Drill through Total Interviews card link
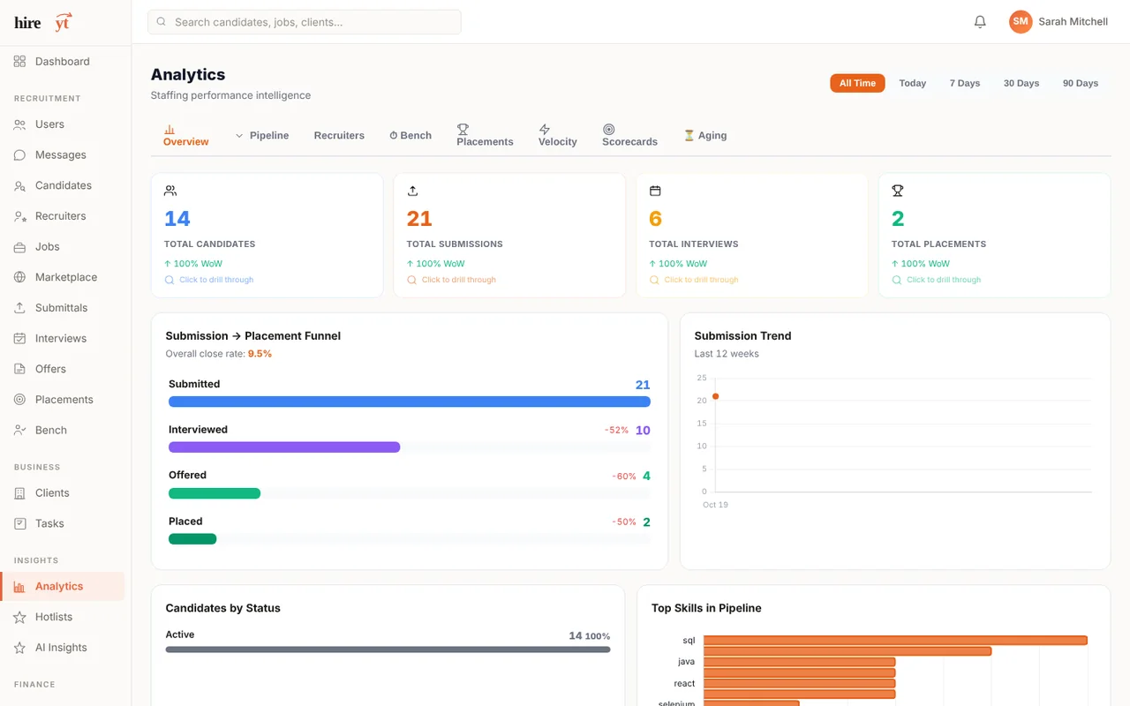The width and height of the screenshot is (1130, 706). (694, 280)
